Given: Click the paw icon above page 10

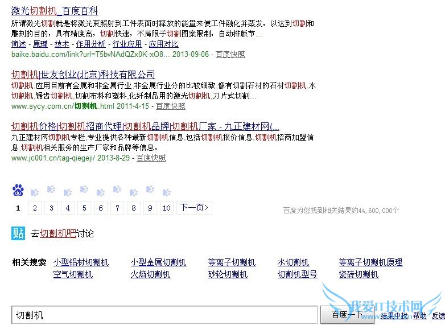Looking at the screenshot, I should click(167, 192).
